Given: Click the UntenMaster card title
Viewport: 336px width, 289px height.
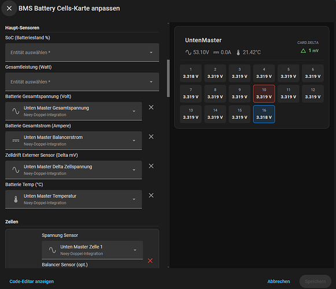Looking at the screenshot, I should pos(203,40).
